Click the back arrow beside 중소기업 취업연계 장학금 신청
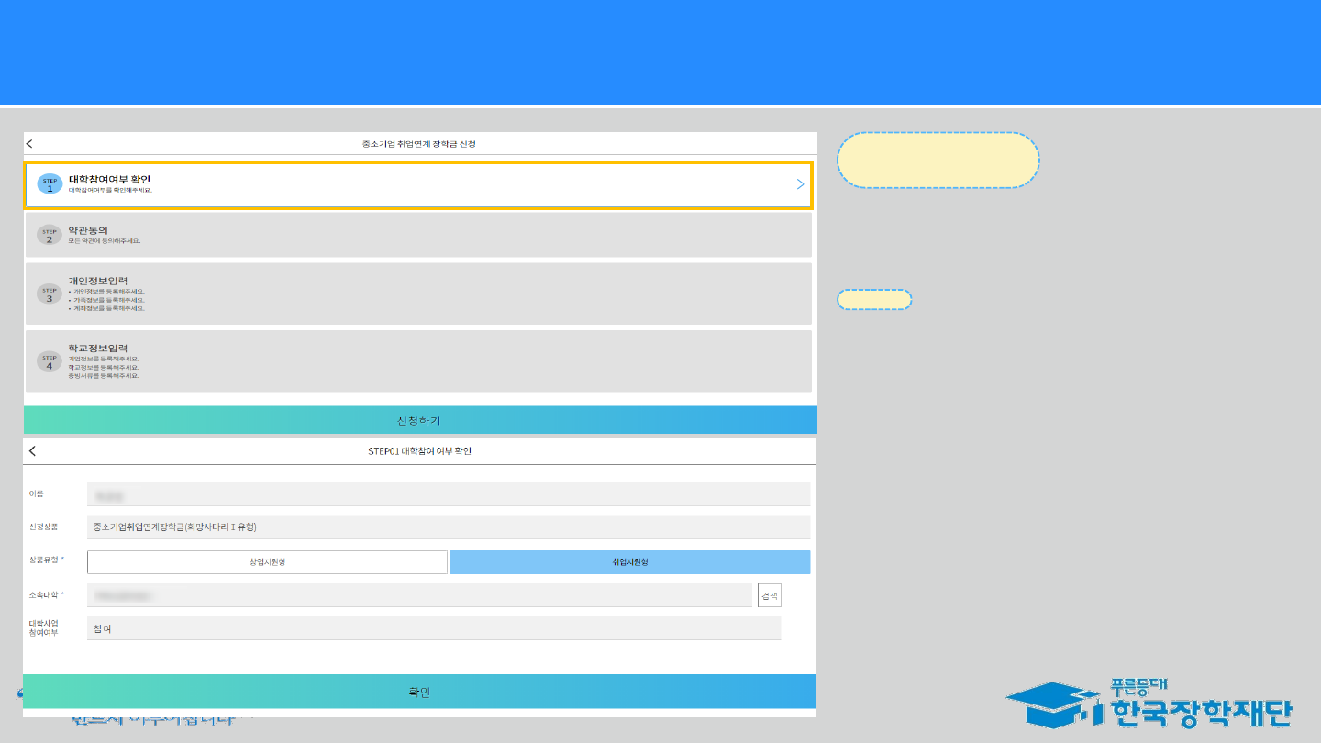Image resolution: width=1321 pixels, height=743 pixels. tap(29, 144)
